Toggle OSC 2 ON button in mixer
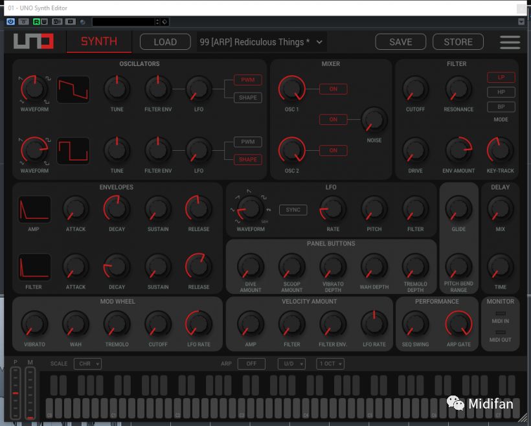531x426 pixels. [x=333, y=150]
